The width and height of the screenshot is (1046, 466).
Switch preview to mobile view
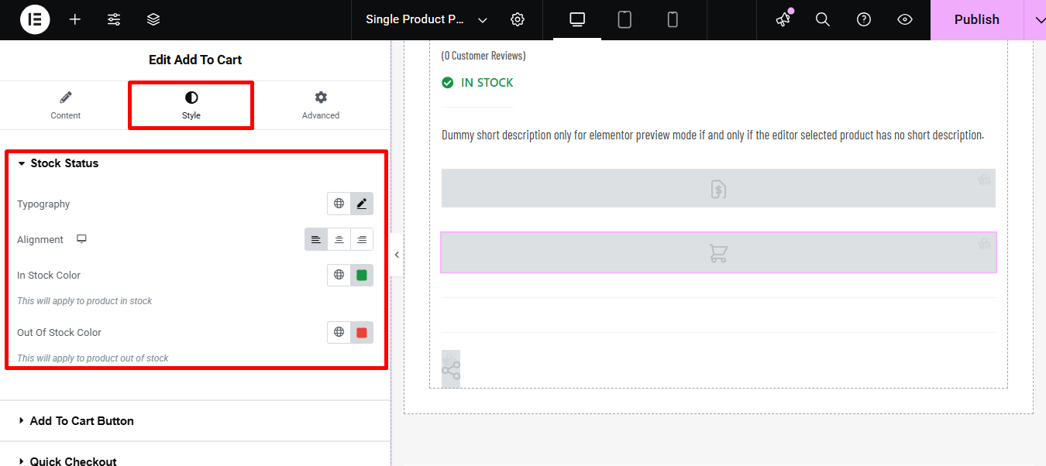pyautogui.click(x=673, y=19)
